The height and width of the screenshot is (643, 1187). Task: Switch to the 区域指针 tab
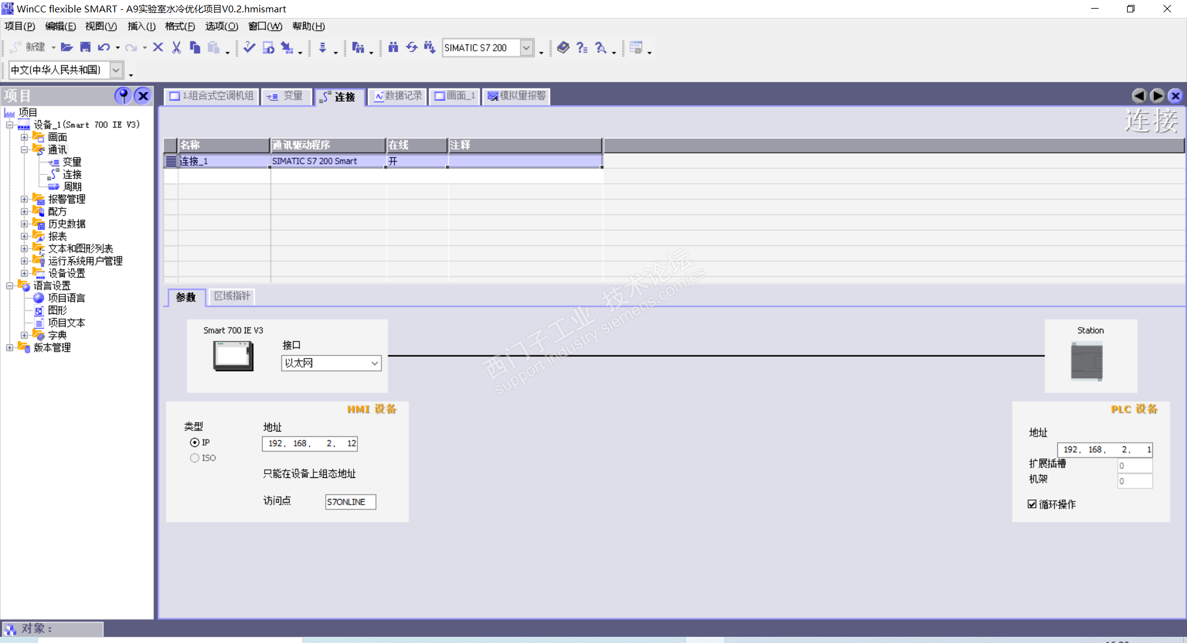click(x=232, y=296)
